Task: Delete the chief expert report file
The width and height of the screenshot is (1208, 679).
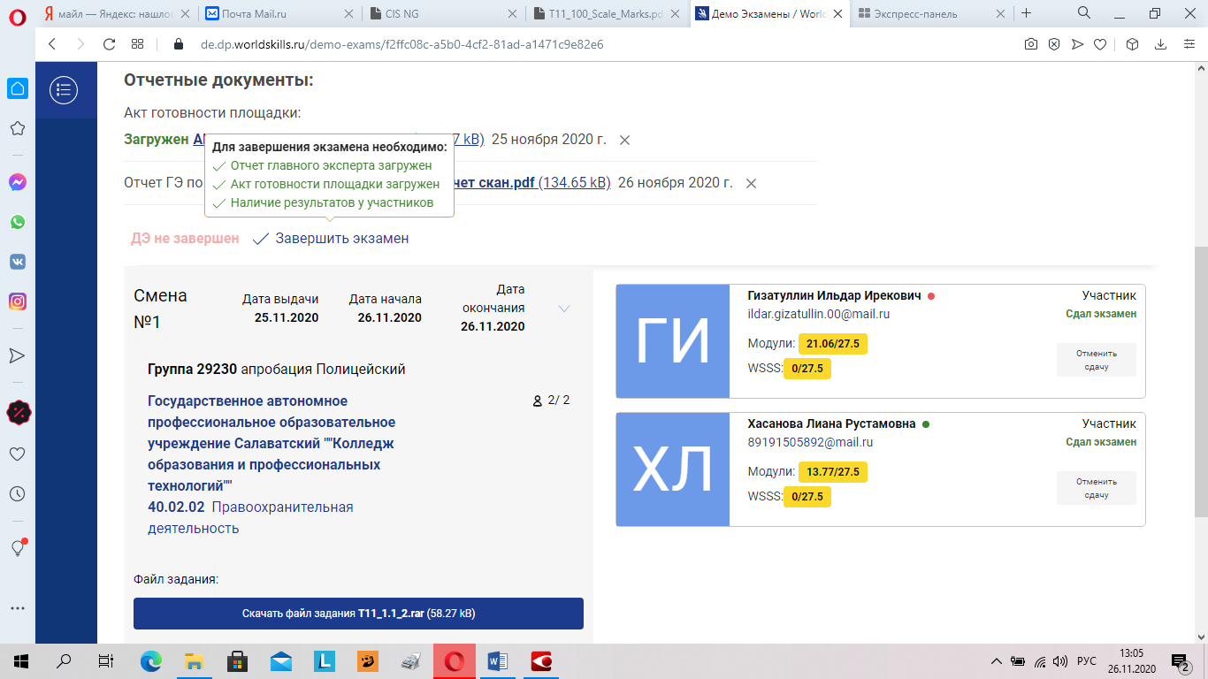Action: [751, 183]
